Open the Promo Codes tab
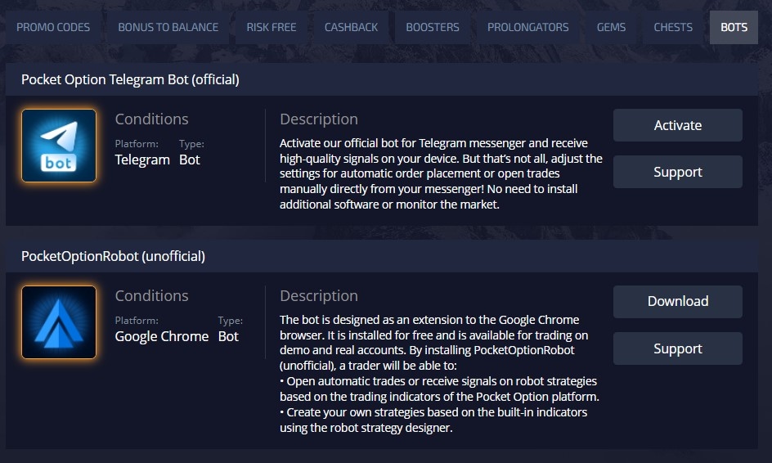Viewport: 772px width, 463px height. click(53, 27)
